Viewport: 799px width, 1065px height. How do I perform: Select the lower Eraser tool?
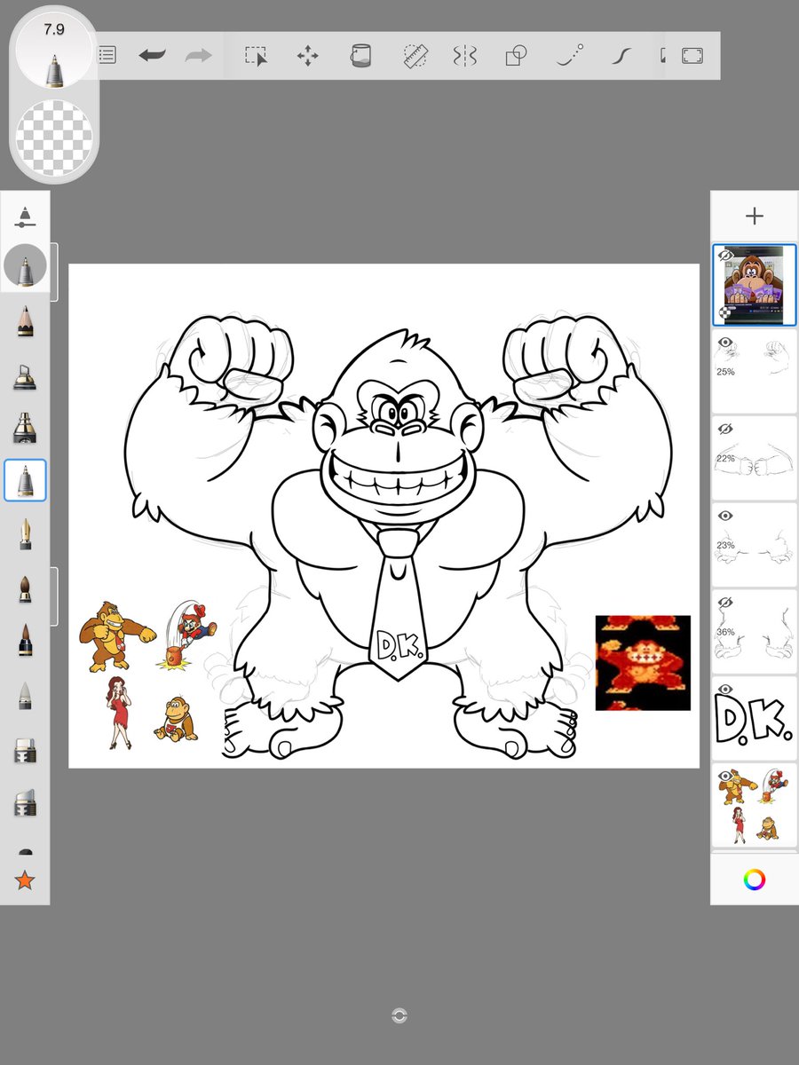pos(25,803)
